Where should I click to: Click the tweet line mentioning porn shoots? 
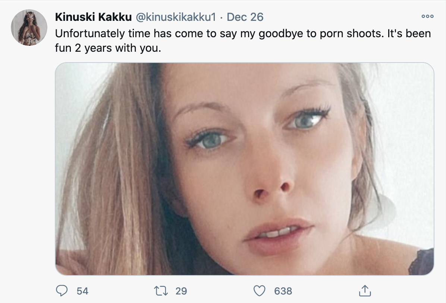(243, 34)
